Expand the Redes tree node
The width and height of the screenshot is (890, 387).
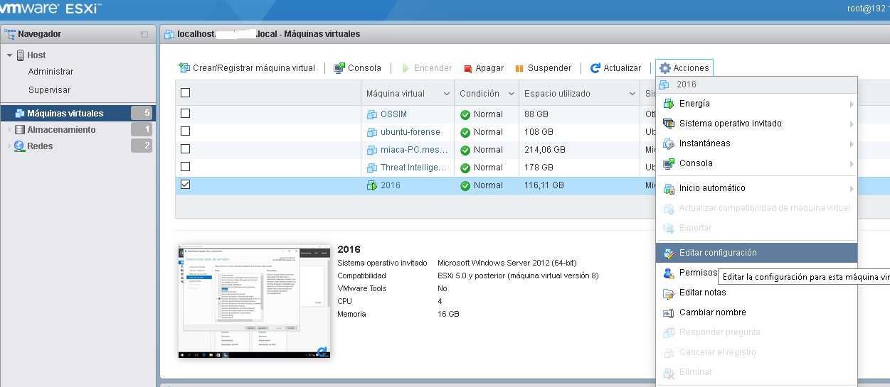click(9, 146)
